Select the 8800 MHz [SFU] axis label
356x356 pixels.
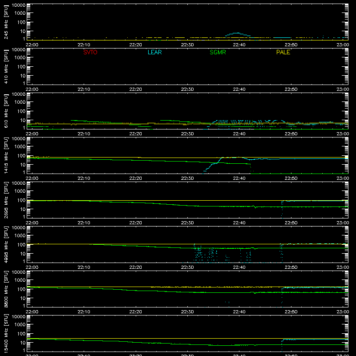pos(6,289)
